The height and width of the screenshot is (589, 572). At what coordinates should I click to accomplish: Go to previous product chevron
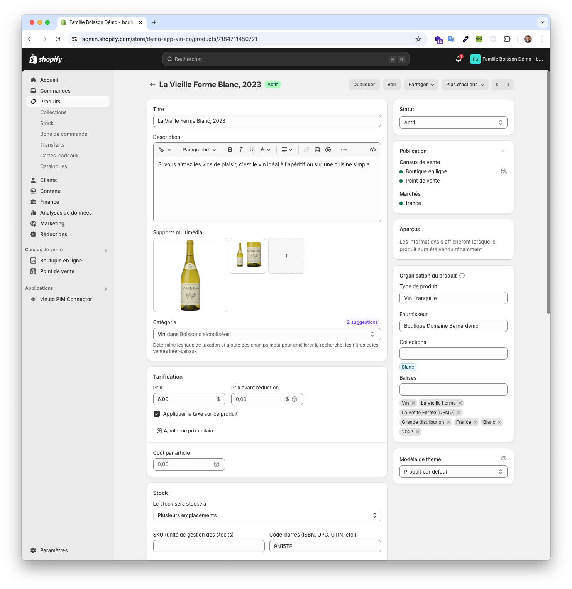tap(497, 85)
